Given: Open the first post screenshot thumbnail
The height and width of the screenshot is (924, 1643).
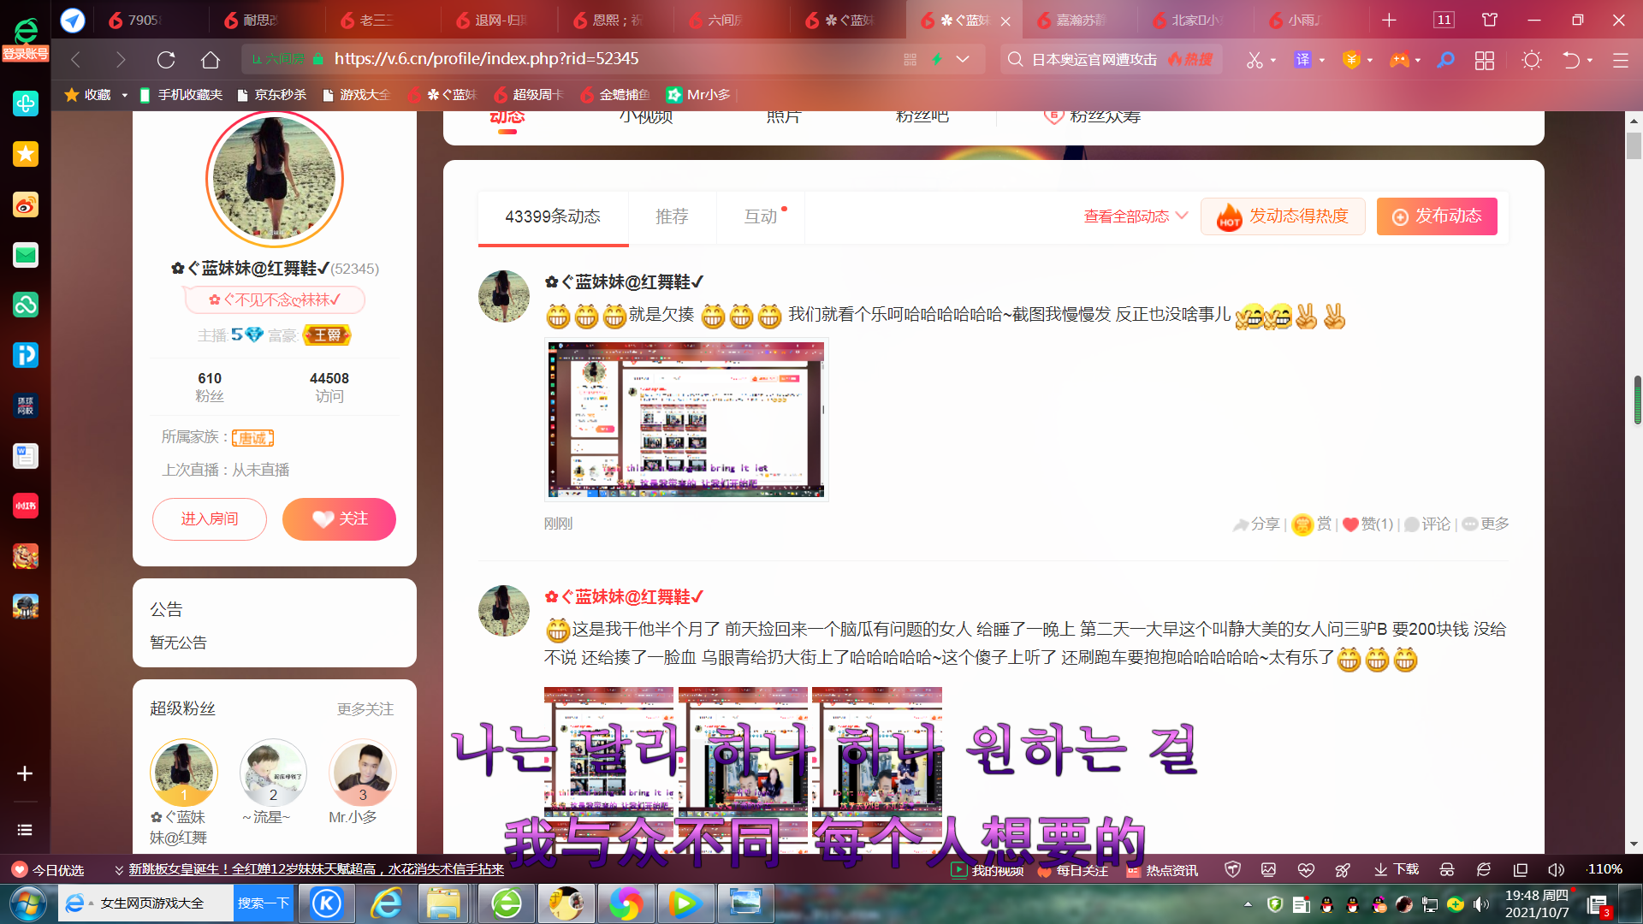Looking at the screenshot, I should [x=686, y=419].
